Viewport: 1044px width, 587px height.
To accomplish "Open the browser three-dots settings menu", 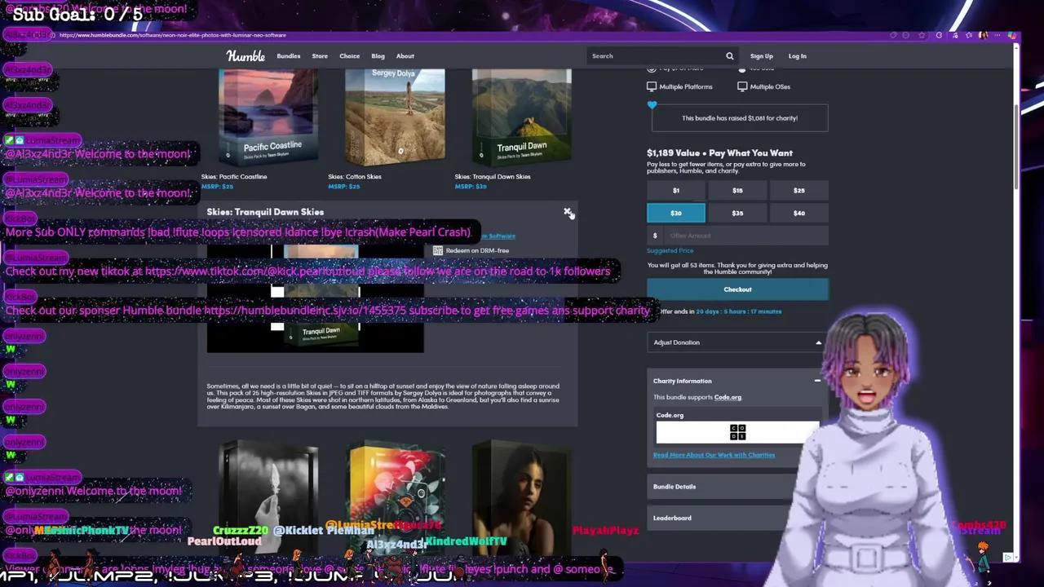I will 998,35.
